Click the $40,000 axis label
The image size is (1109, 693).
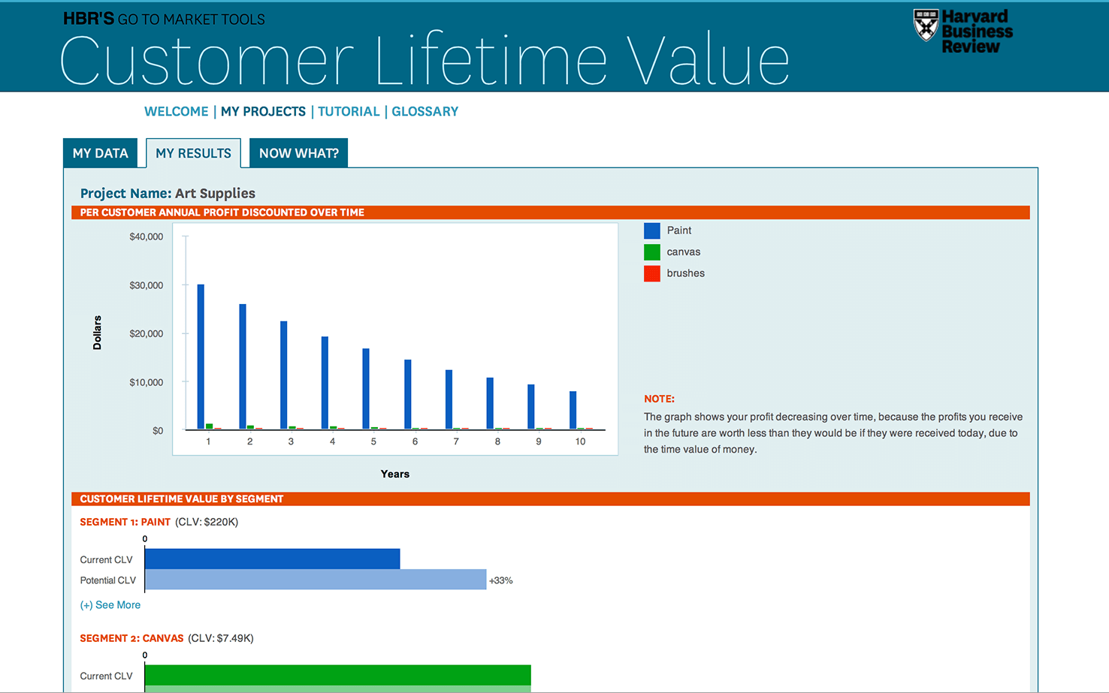tap(146, 237)
